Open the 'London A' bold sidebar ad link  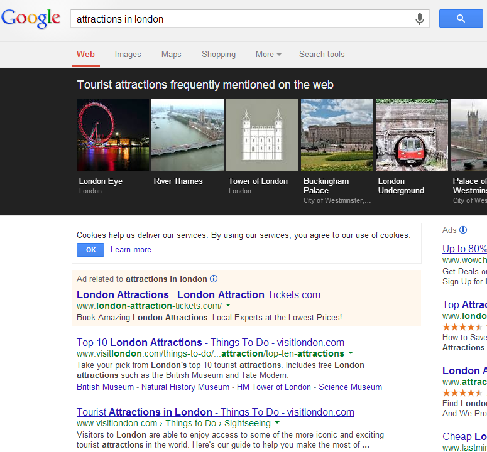464,370
